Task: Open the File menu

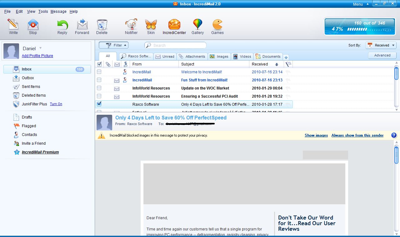Action: [x=7, y=12]
